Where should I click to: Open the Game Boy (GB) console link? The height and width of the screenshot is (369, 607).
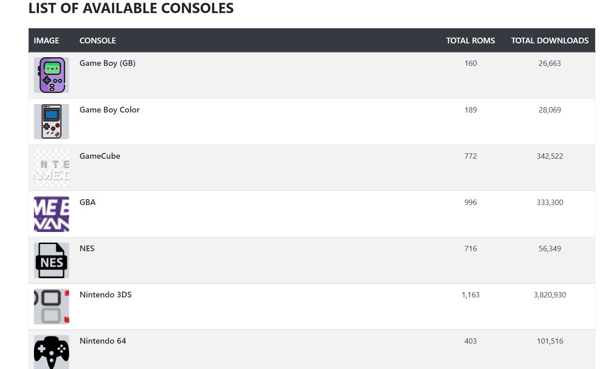tap(108, 63)
